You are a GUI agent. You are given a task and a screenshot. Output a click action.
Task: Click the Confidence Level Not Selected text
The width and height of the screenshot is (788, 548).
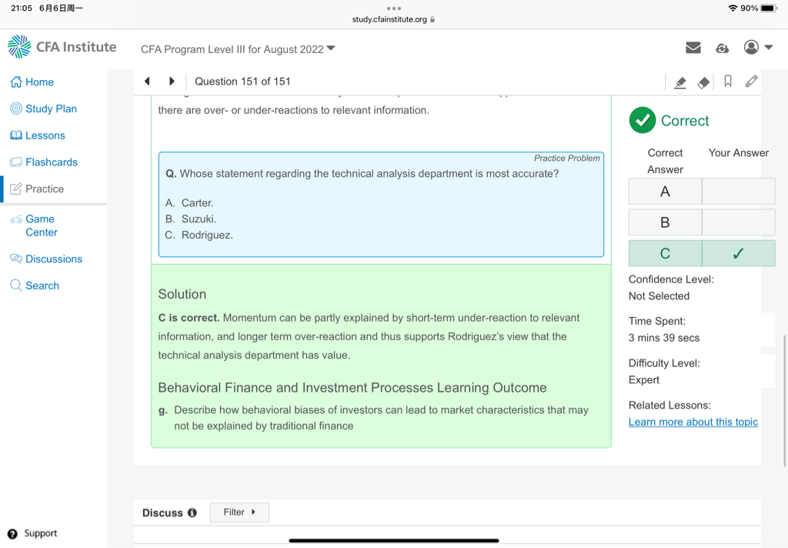click(x=671, y=288)
